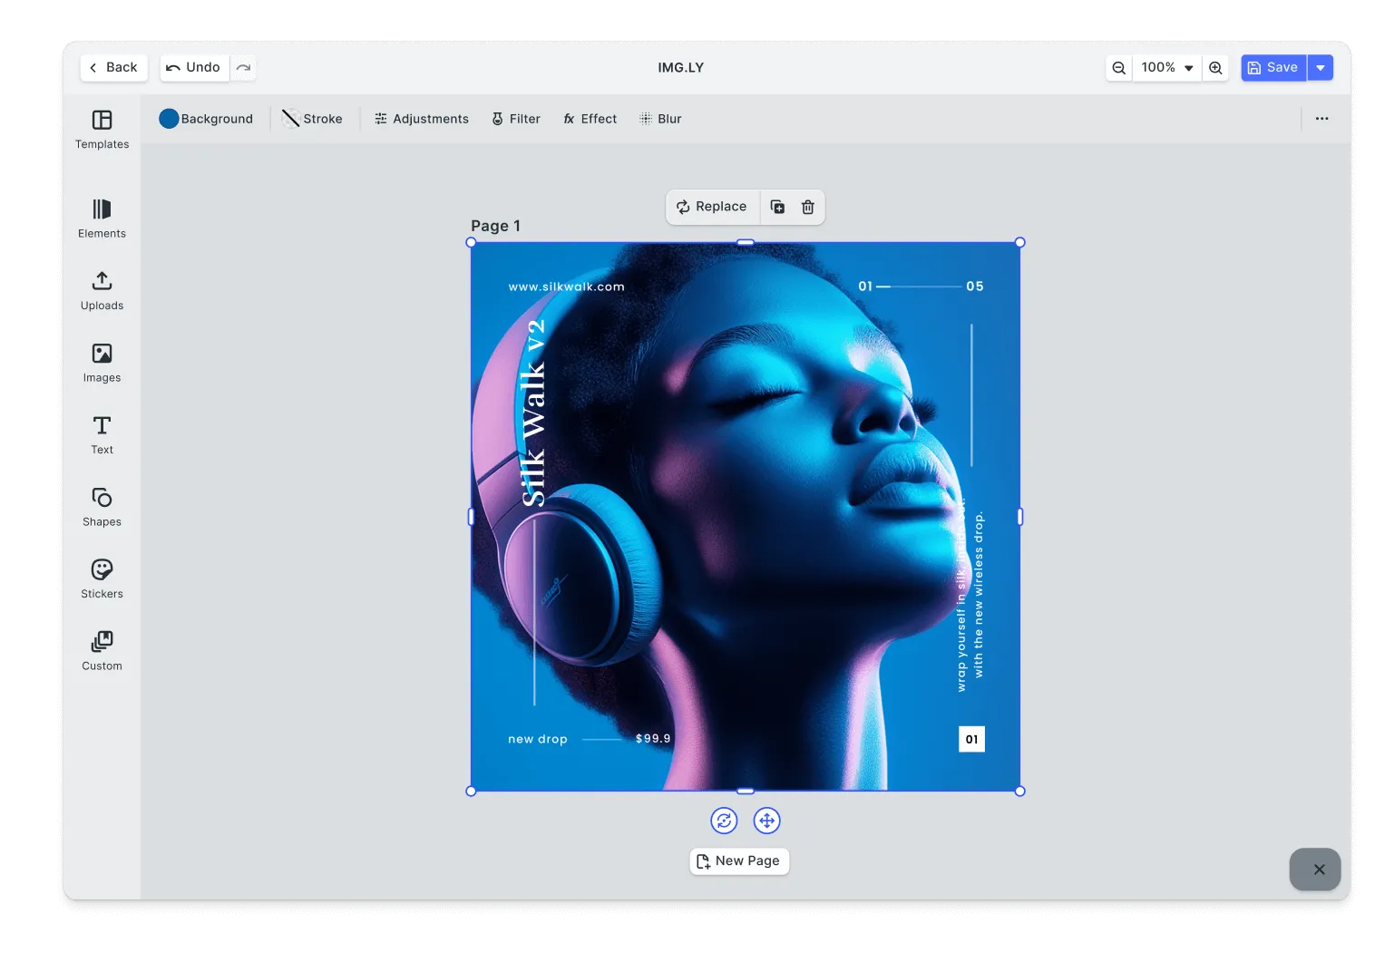The image size is (1375, 972).
Task: Click the move handle below the image
Action: click(766, 821)
